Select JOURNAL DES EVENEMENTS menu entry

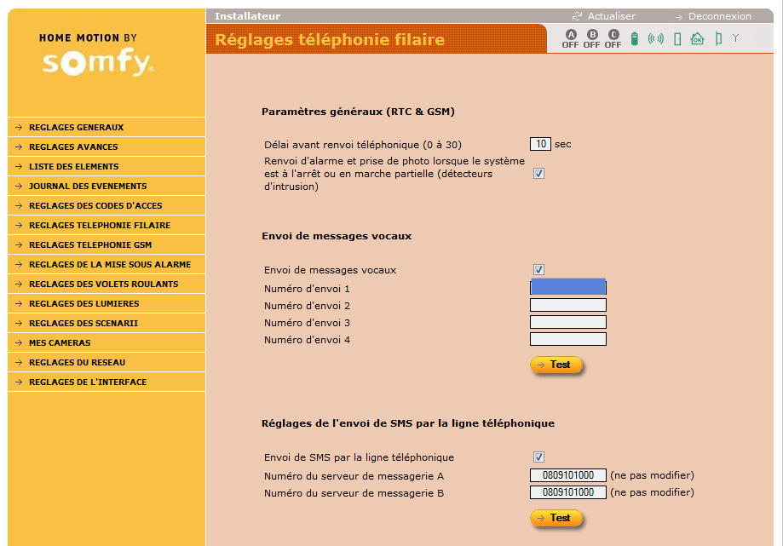coord(88,187)
